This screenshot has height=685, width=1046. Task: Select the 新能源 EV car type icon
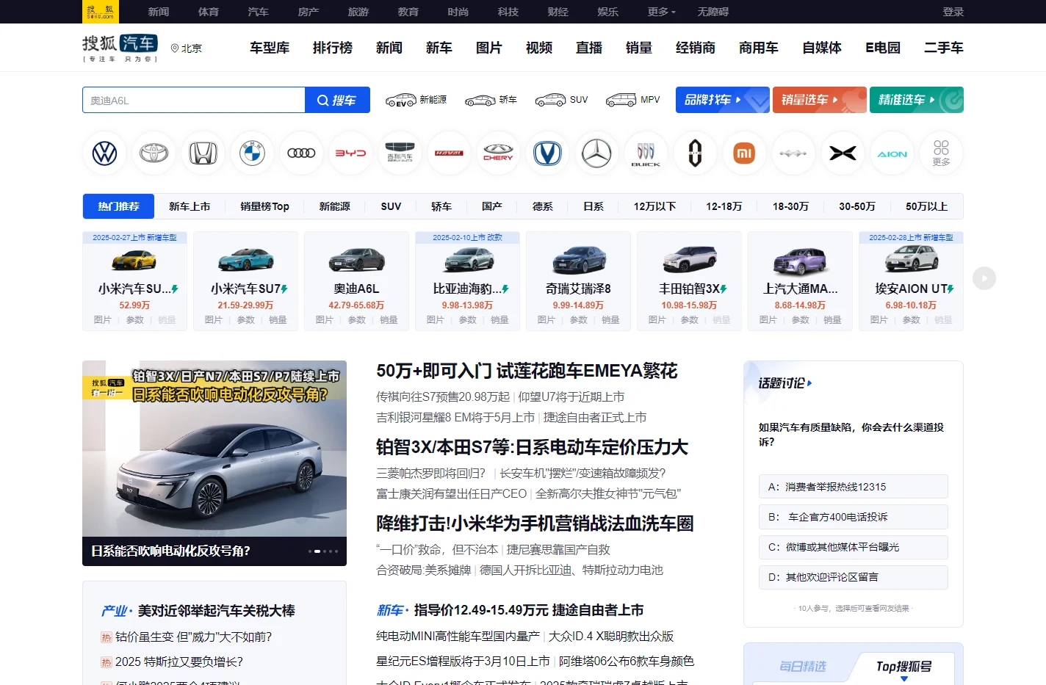416,100
